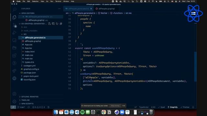
Task: Open App.tsx file
Action: (28, 48)
